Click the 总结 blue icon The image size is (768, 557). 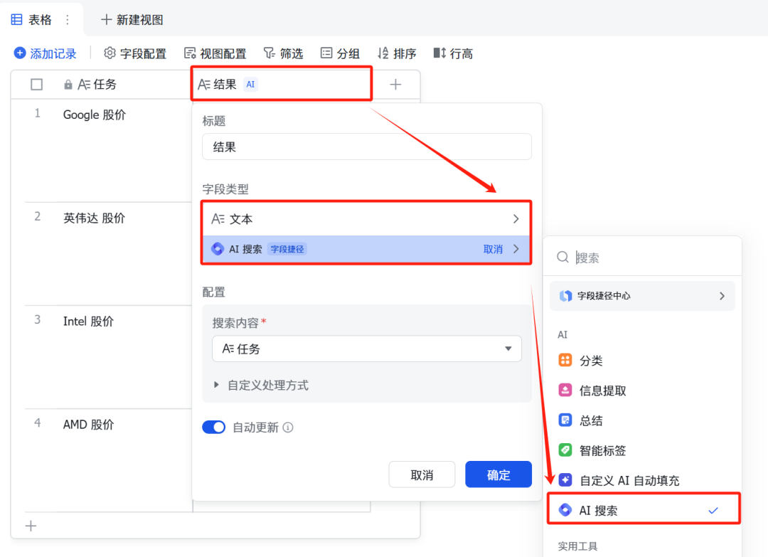565,420
